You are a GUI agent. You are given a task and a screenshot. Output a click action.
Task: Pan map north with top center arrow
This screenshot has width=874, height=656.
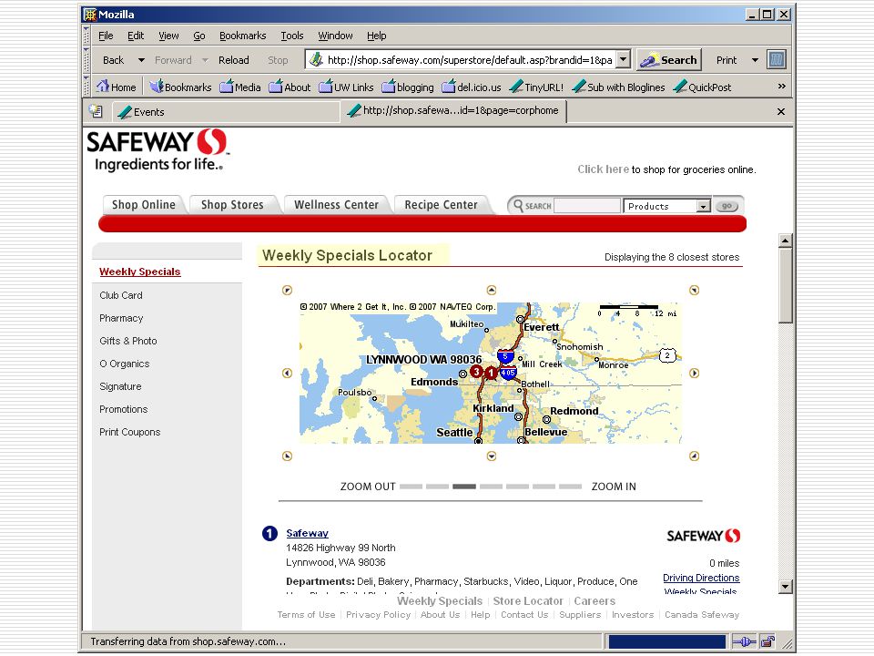coord(491,290)
